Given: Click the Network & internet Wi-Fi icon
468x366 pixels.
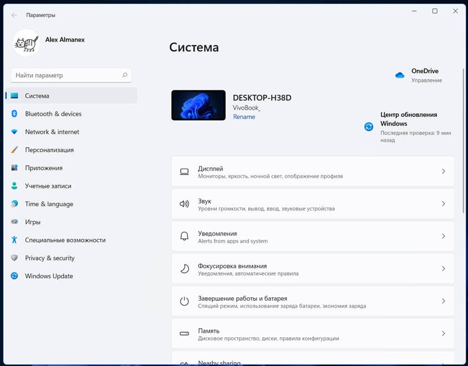Looking at the screenshot, I should tap(14, 131).
